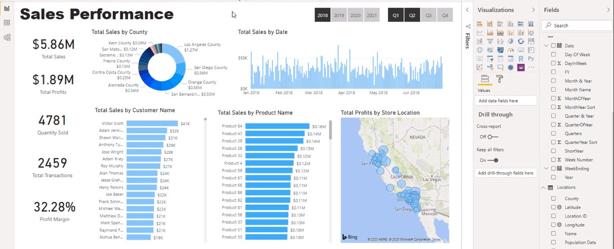
Task: Click the Product Name chart scrollbar
Action: (330, 130)
